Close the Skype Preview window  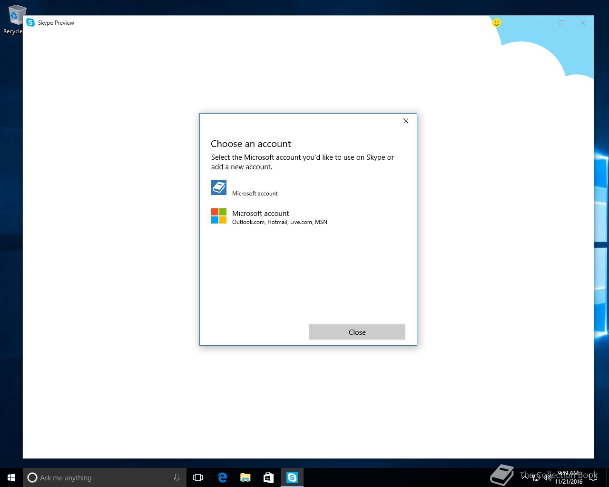pyautogui.click(x=583, y=23)
